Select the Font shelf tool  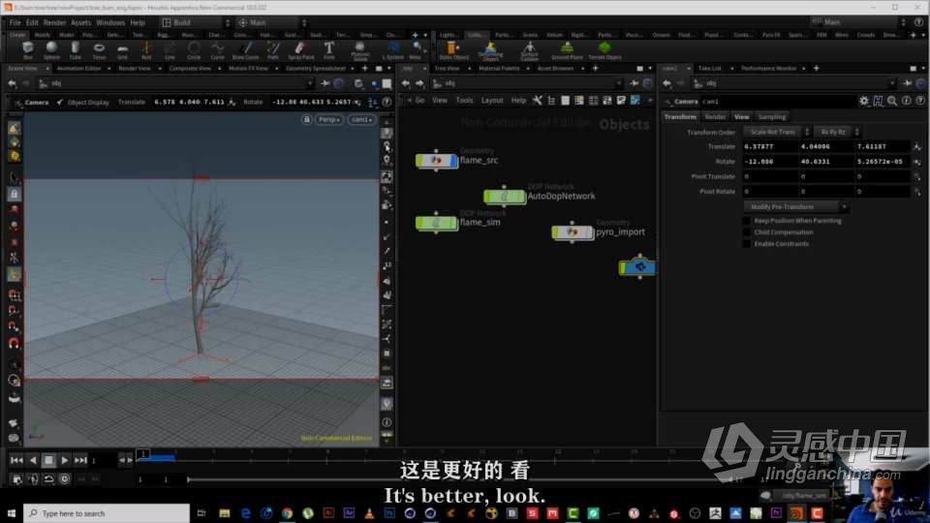point(329,49)
